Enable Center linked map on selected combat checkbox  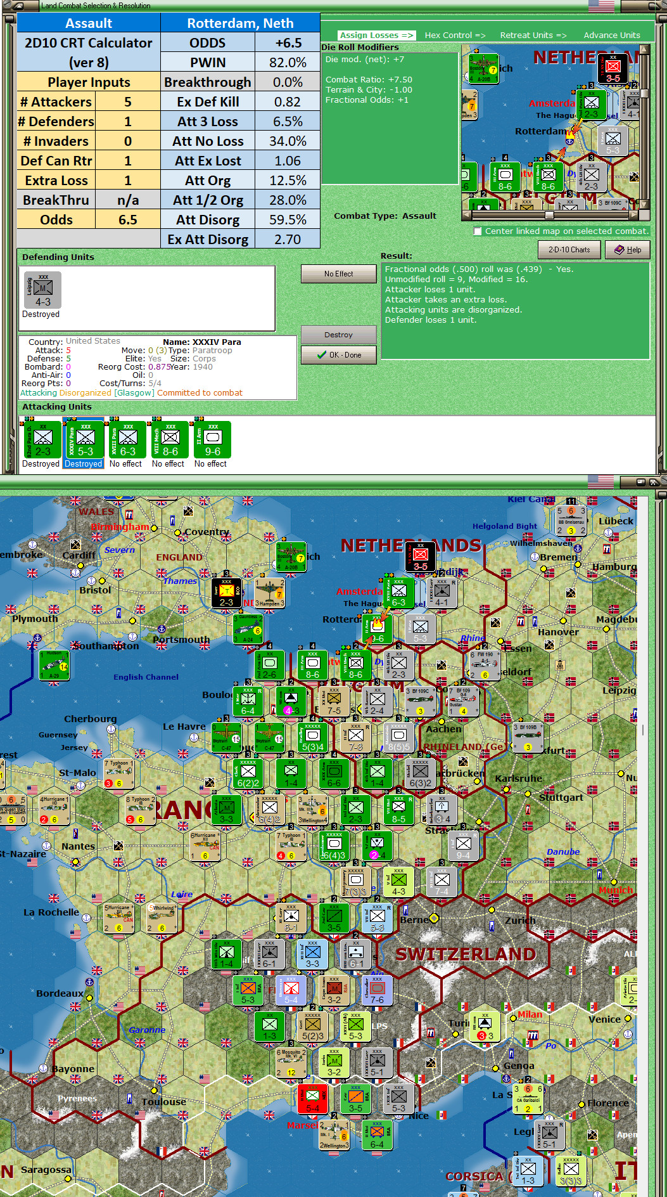[x=478, y=231]
